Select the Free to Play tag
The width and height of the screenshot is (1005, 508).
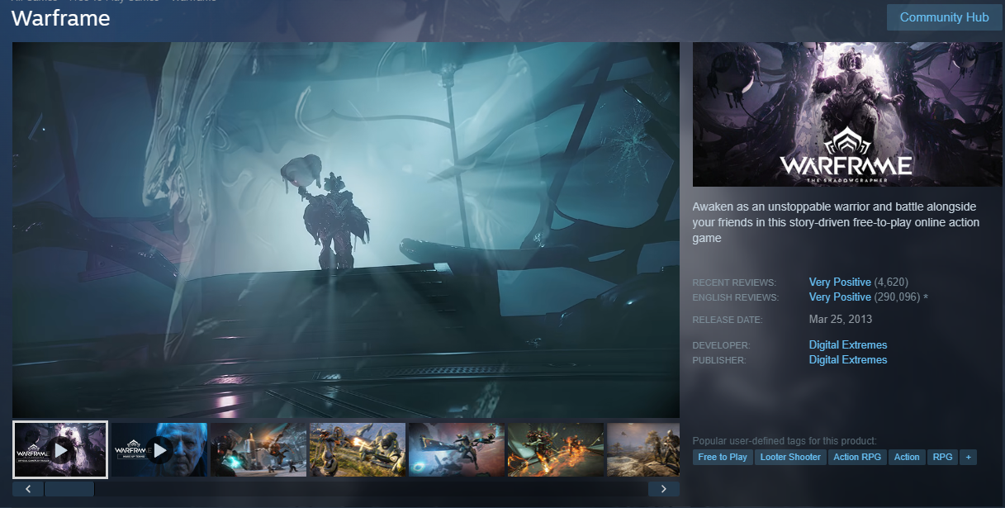click(x=723, y=457)
